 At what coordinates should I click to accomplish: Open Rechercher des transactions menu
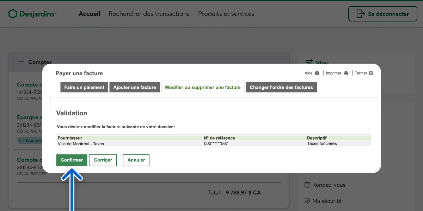pyautogui.click(x=149, y=14)
